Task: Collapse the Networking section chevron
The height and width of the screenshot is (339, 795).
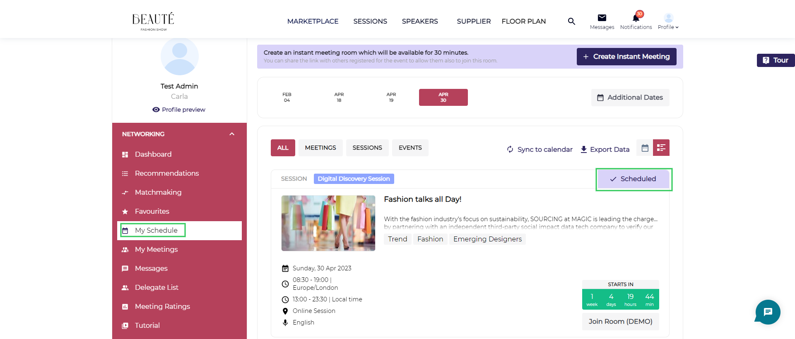Action: [x=232, y=134]
